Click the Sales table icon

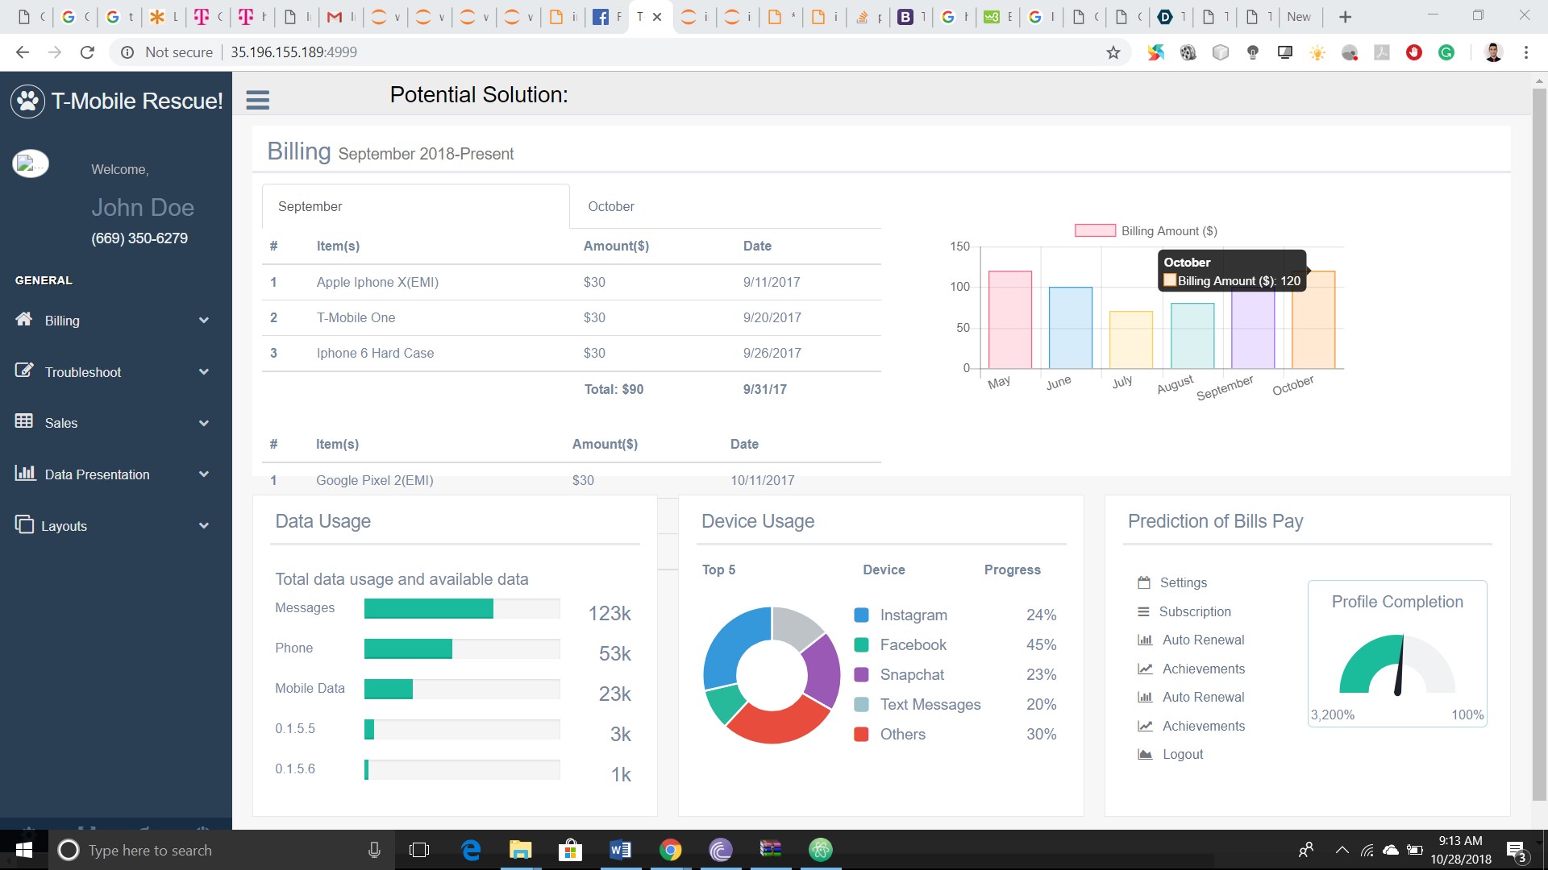pyautogui.click(x=24, y=421)
